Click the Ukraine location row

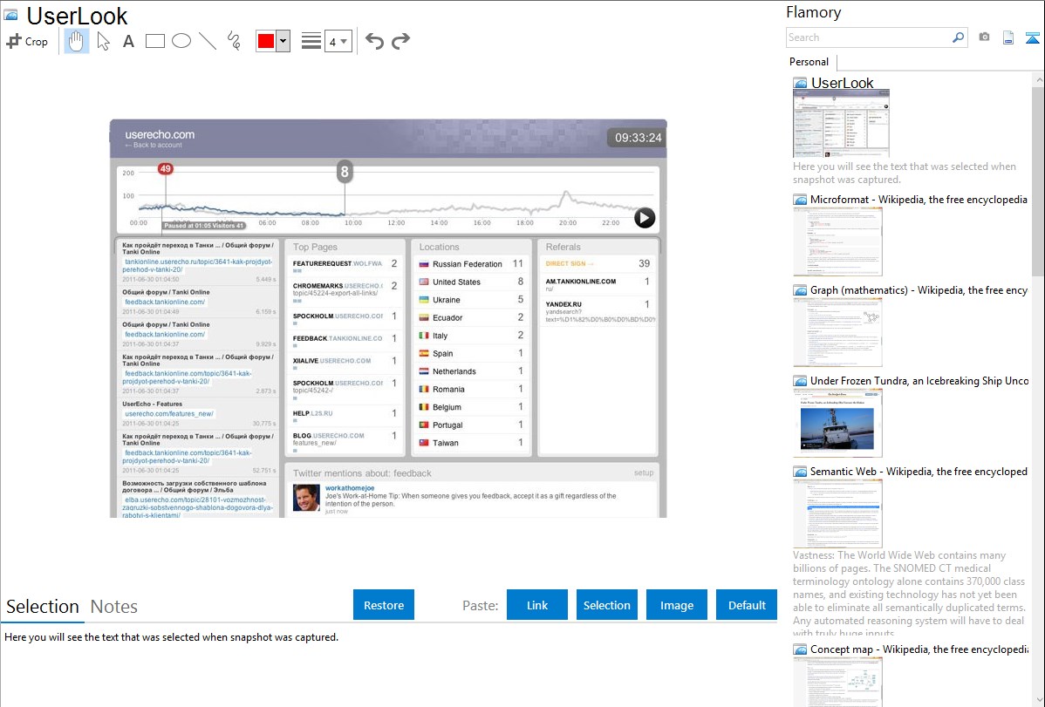pos(470,300)
